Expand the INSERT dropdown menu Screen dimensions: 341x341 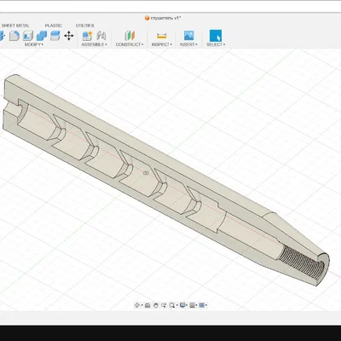(188, 44)
